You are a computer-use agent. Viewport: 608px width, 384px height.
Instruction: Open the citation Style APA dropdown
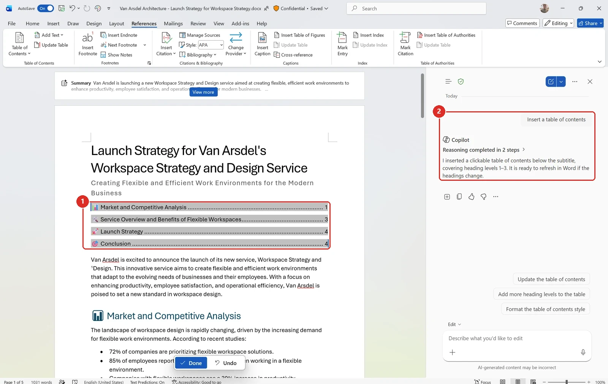(221, 45)
